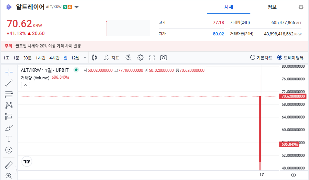Click the ALT coin logo icon
The width and height of the screenshot is (309, 180).
pyautogui.click(x=9, y=7)
